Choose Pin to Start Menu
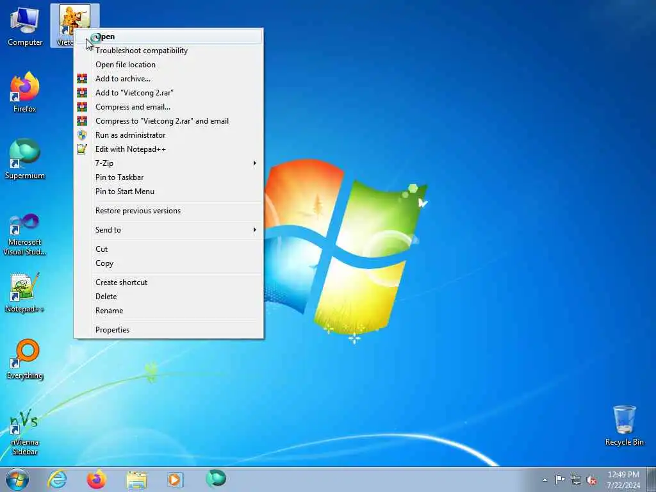Viewport: 656px width, 492px height. (169, 191)
